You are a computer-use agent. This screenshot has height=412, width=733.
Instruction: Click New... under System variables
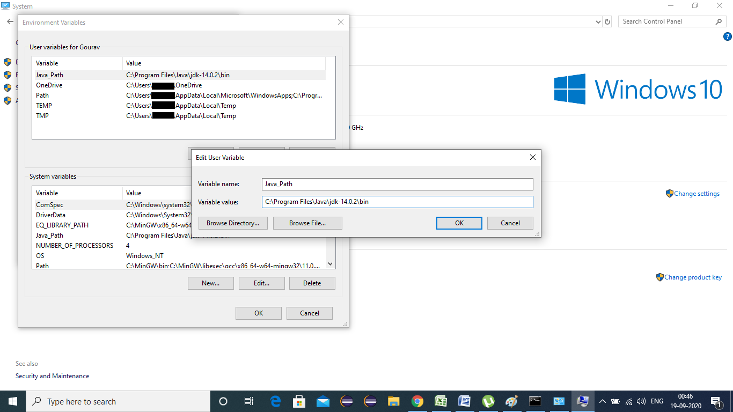(211, 283)
